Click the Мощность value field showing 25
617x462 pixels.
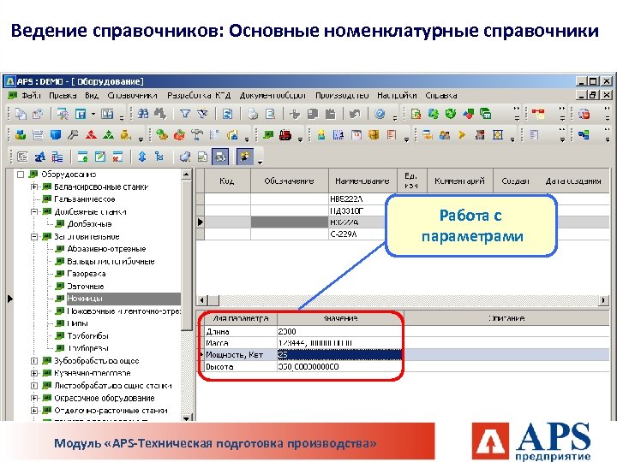(339, 355)
